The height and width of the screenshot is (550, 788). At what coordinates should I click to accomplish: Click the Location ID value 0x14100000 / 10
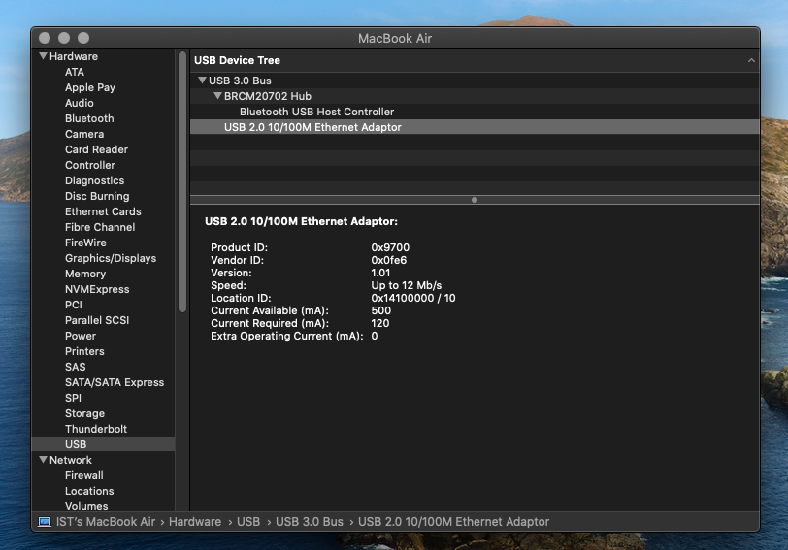click(413, 298)
